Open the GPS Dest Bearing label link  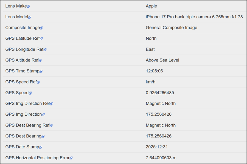(23, 136)
